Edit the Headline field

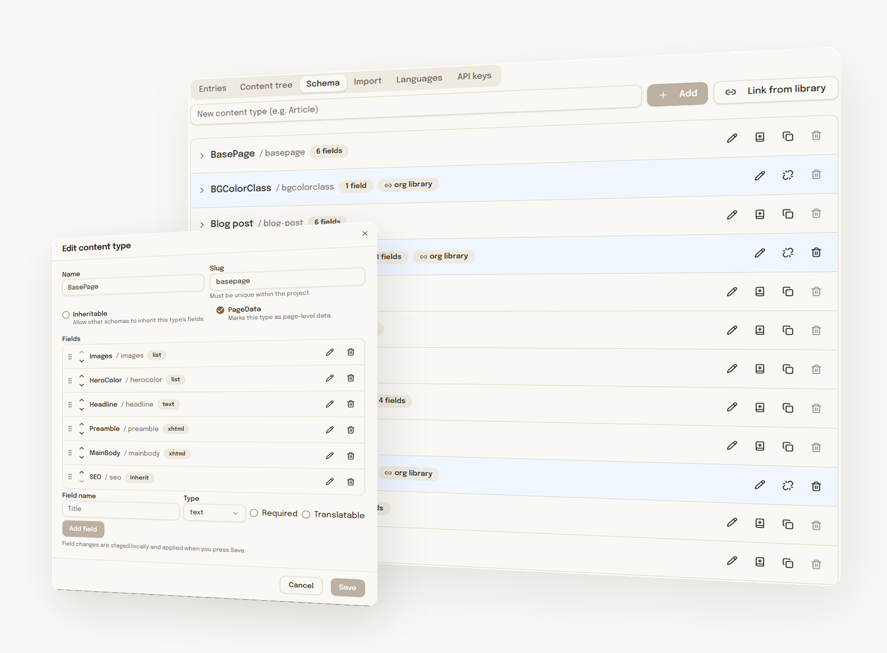[330, 404]
